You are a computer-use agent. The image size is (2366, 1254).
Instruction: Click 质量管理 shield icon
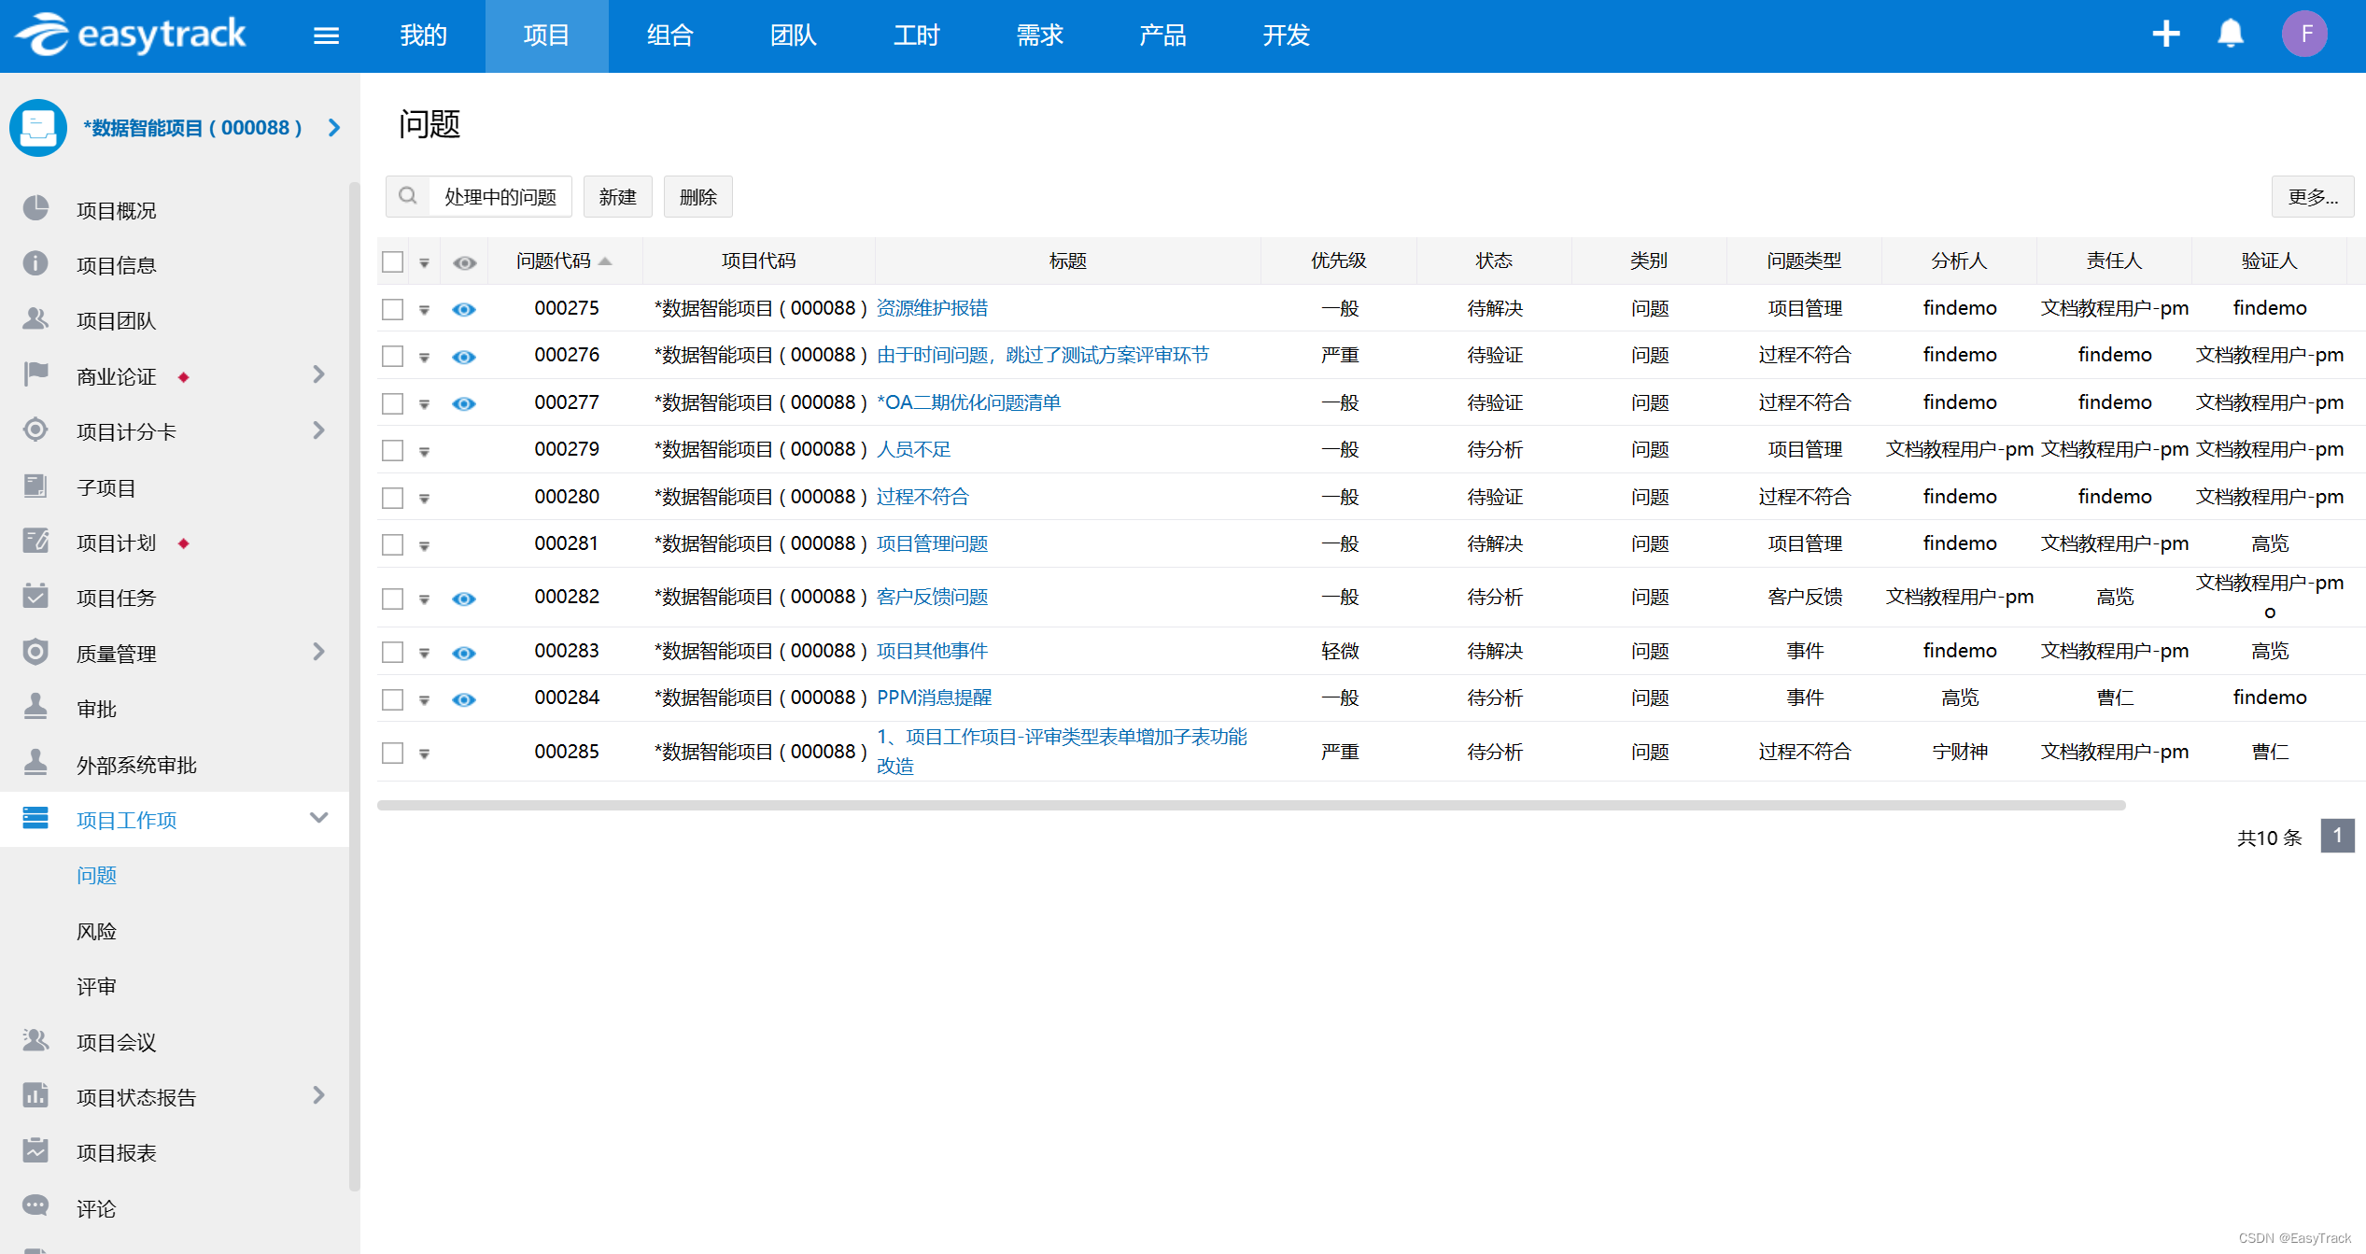35,652
